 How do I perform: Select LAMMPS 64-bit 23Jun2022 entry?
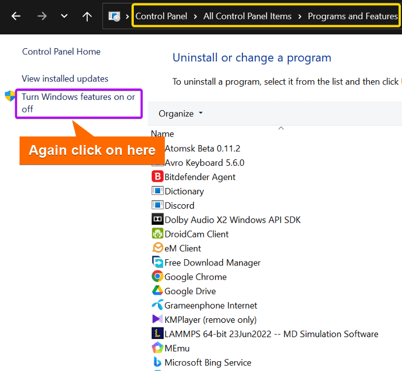pos(272,334)
